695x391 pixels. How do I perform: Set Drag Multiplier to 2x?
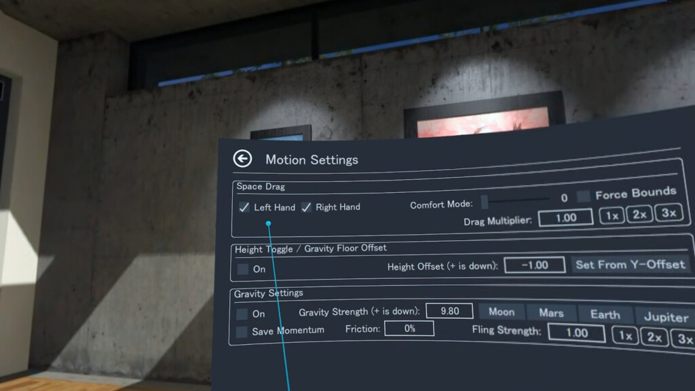[639, 214]
